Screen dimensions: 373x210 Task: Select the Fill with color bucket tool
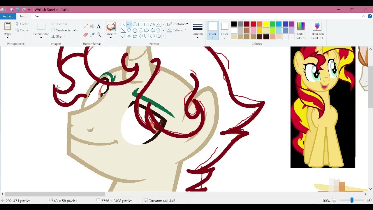pos(92,26)
